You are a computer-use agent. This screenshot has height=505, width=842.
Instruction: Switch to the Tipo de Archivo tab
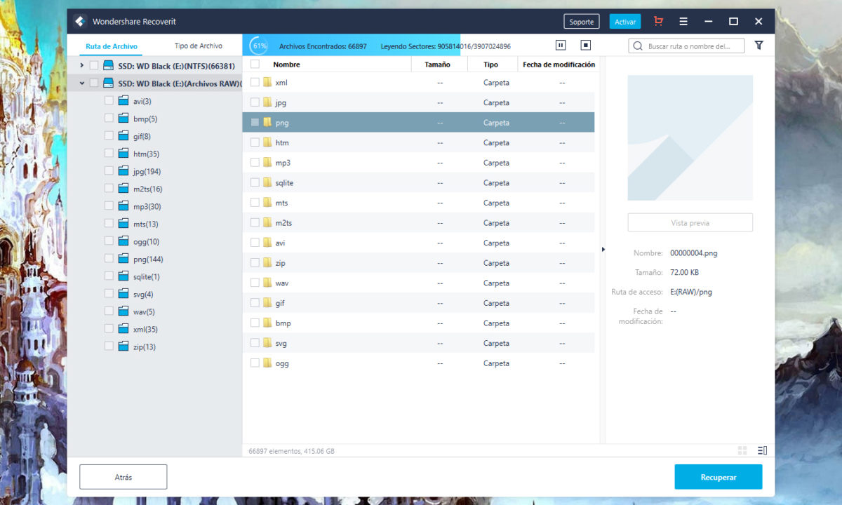[199, 46]
